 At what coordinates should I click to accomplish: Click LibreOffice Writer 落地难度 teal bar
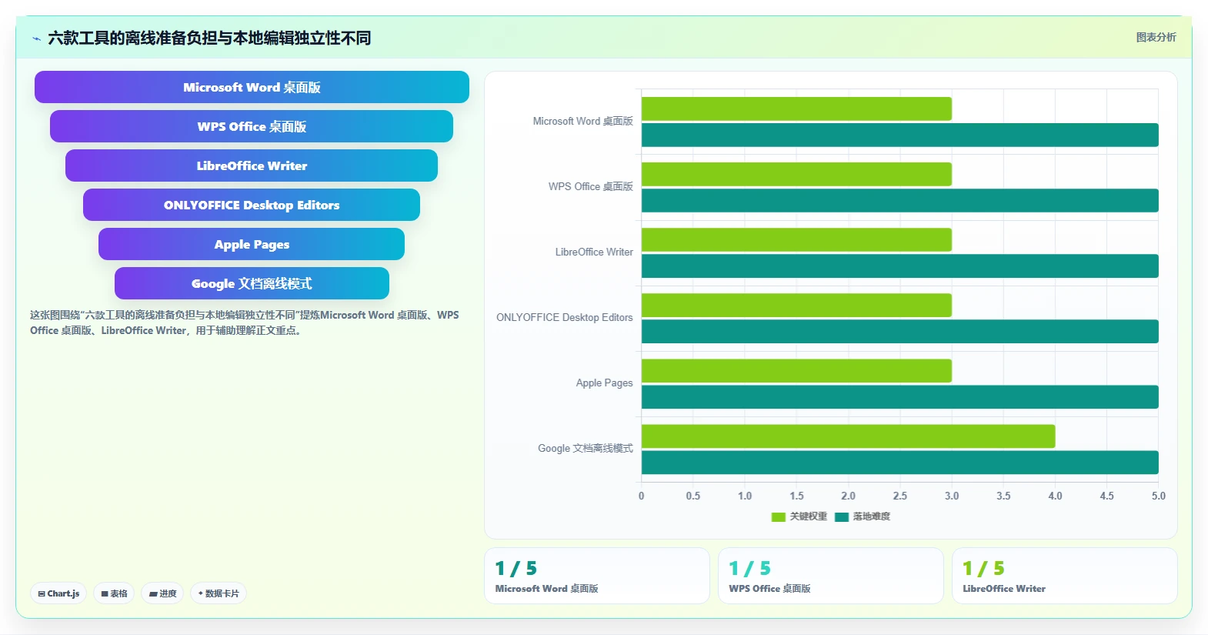click(x=899, y=266)
